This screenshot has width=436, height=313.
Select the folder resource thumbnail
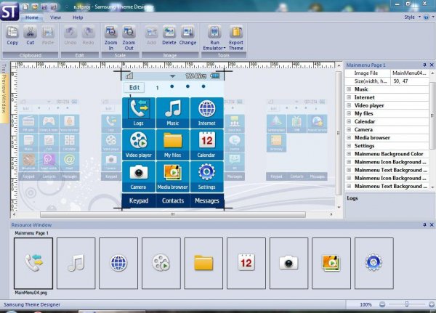tap(203, 263)
